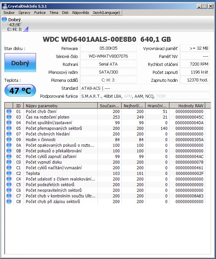Click the Hodnoty RAW column header
Viewport: 216px width, 259px height.
(187, 106)
